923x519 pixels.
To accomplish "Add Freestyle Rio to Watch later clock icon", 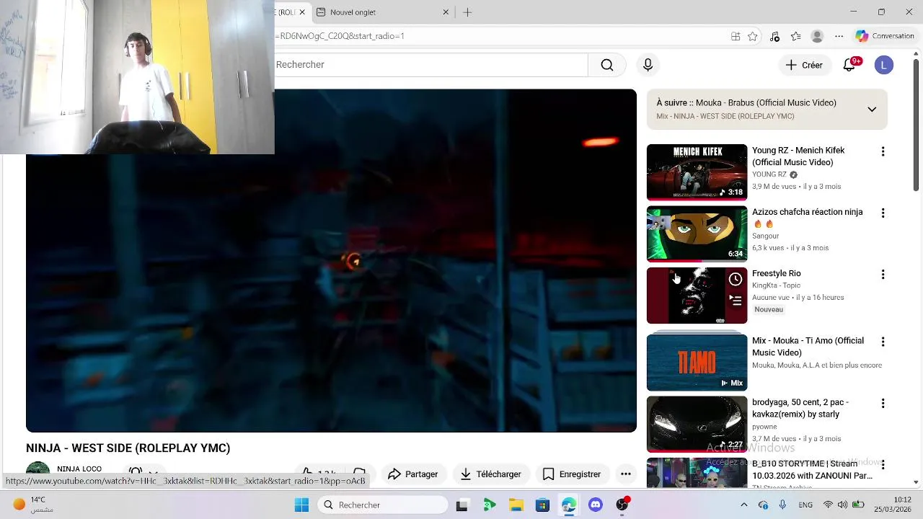I will pyautogui.click(x=736, y=279).
